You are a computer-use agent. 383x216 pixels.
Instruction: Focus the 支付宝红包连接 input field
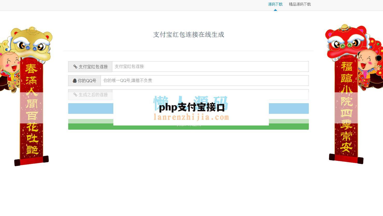pos(210,67)
